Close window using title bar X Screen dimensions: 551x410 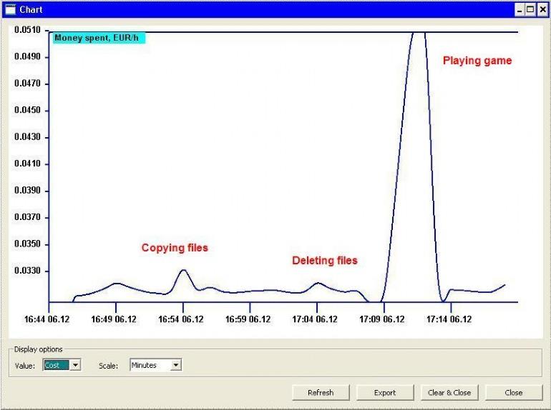(x=541, y=10)
